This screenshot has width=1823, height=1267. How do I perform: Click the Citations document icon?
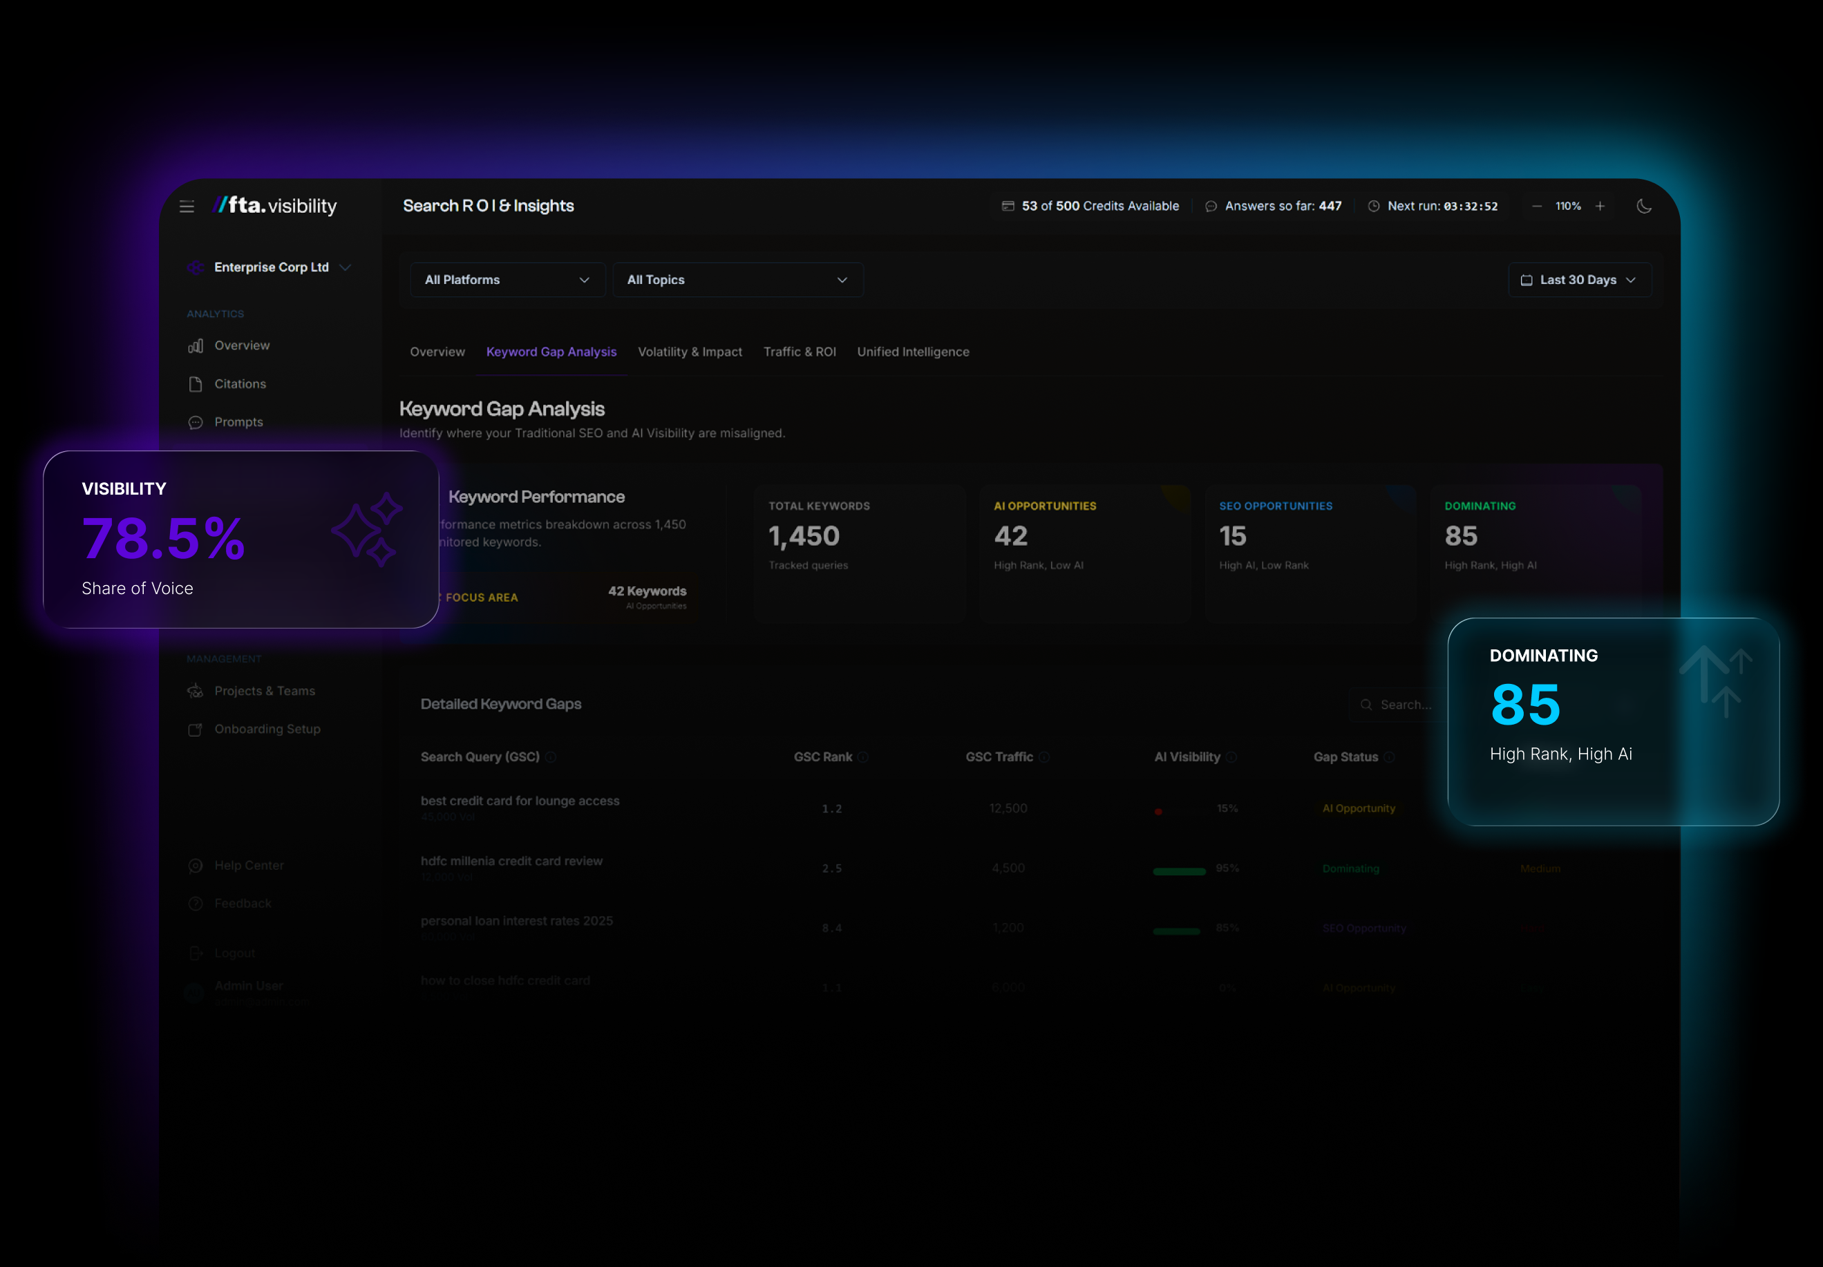pyautogui.click(x=196, y=384)
